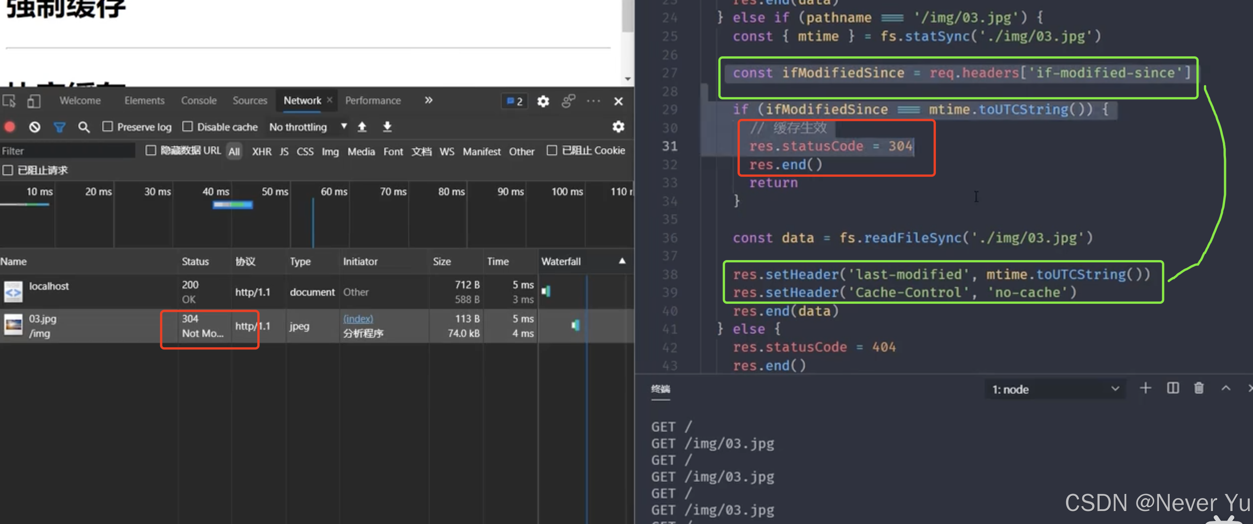Image resolution: width=1253 pixels, height=524 pixels.
Task: Tick the 已阻止请求 checkbox
Action: pyautogui.click(x=8, y=170)
